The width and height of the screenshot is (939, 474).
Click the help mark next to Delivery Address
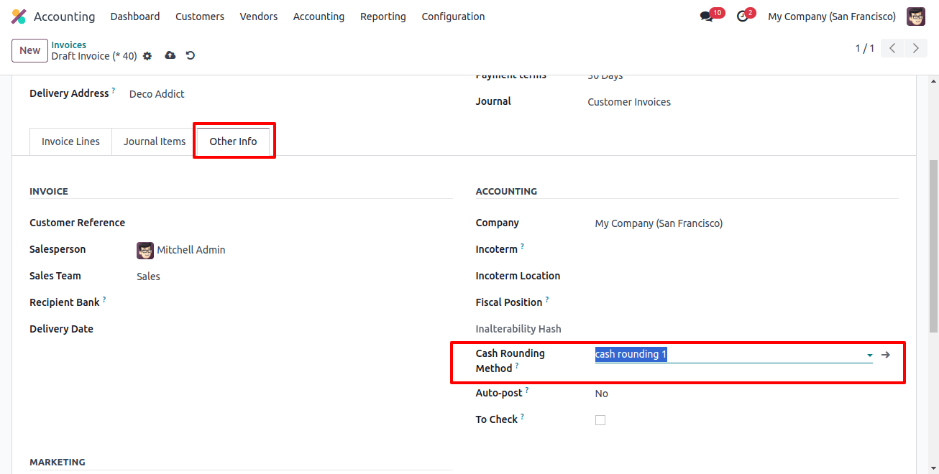point(113,90)
